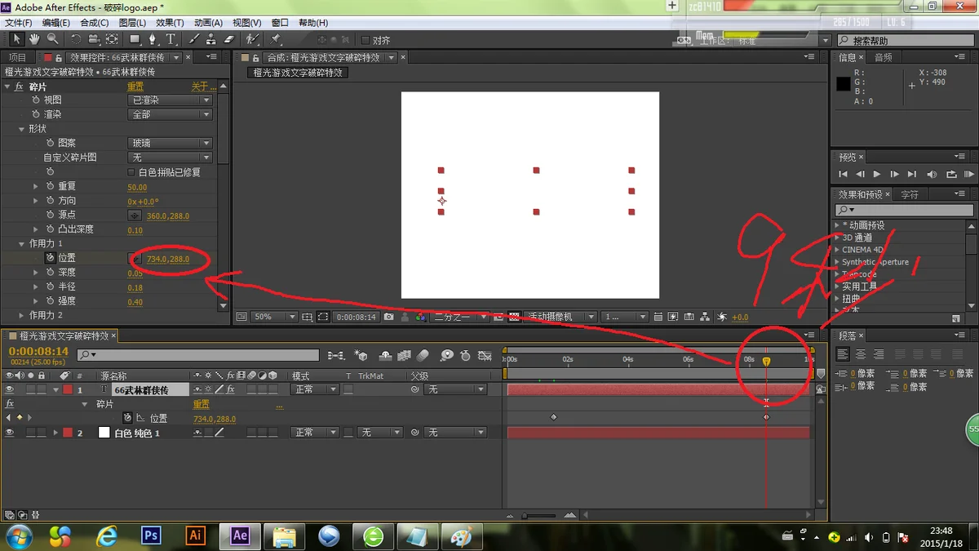
Task: Open the 文件(F) menu
Action: point(18,23)
